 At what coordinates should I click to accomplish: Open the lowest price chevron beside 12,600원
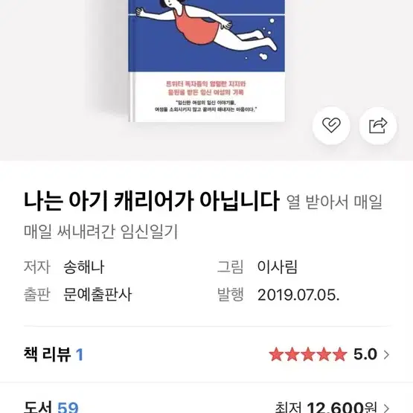tap(386, 408)
